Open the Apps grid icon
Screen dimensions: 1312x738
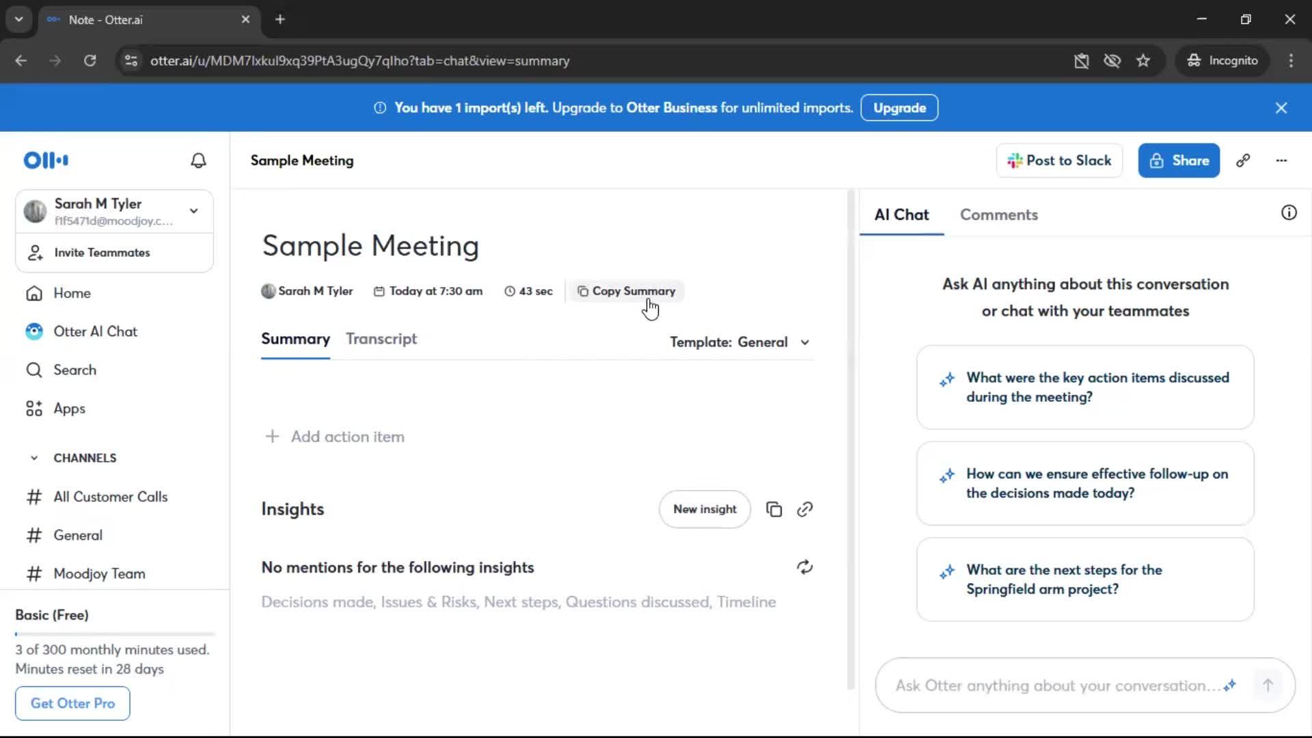[34, 409]
